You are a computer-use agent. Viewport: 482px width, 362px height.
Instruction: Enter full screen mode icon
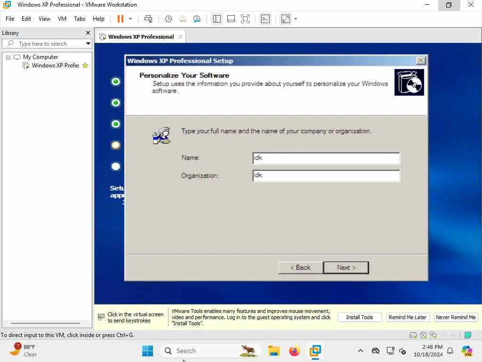click(x=245, y=19)
